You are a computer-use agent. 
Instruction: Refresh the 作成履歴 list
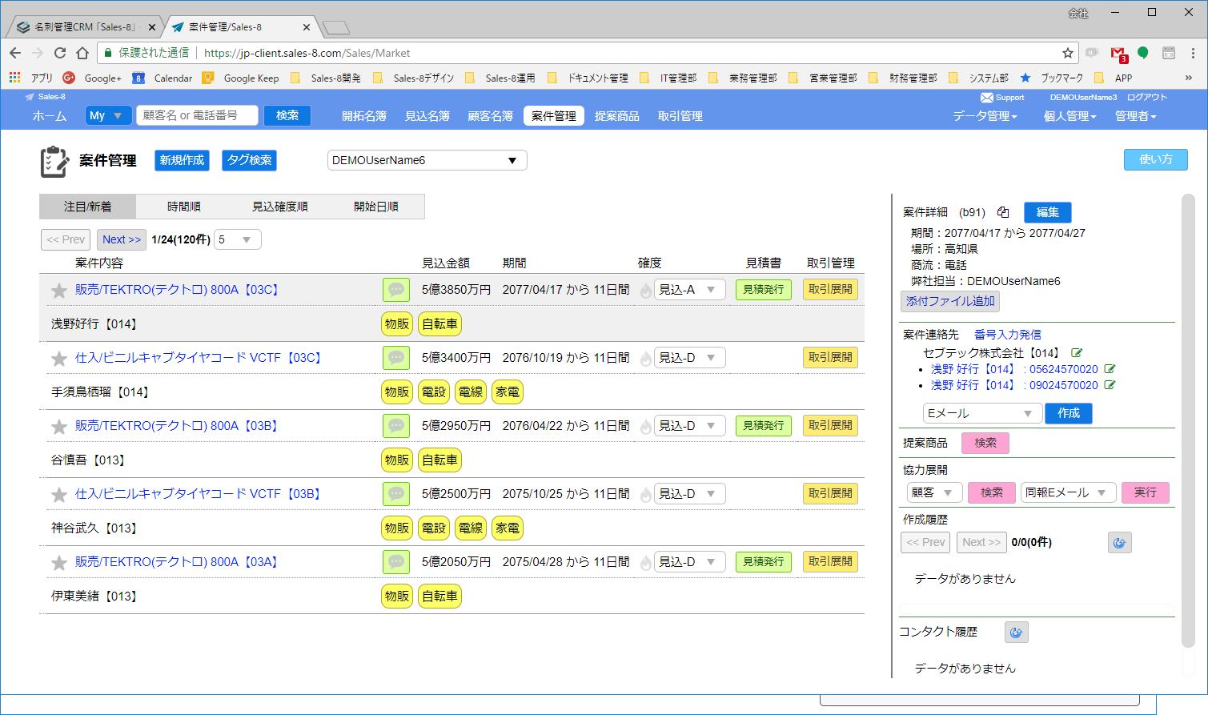pos(1120,543)
